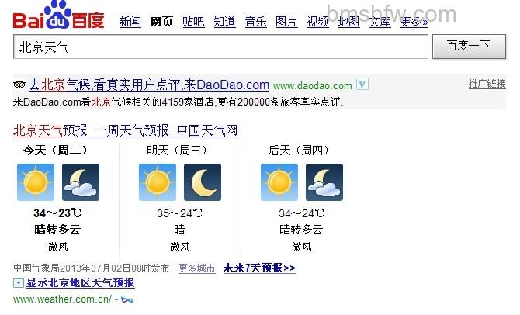Viewport: 520px width, 315px height.
Task: Click the 更多城市 link
Action: pyautogui.click(x=196, y=268)
